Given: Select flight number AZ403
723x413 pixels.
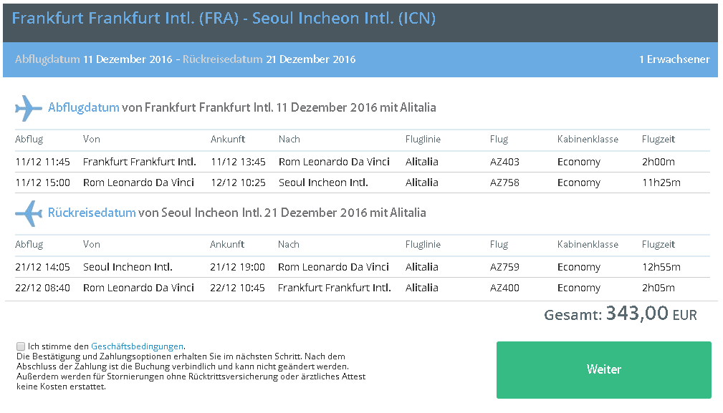Looking at the screenshot, I should tap(504, 162).
